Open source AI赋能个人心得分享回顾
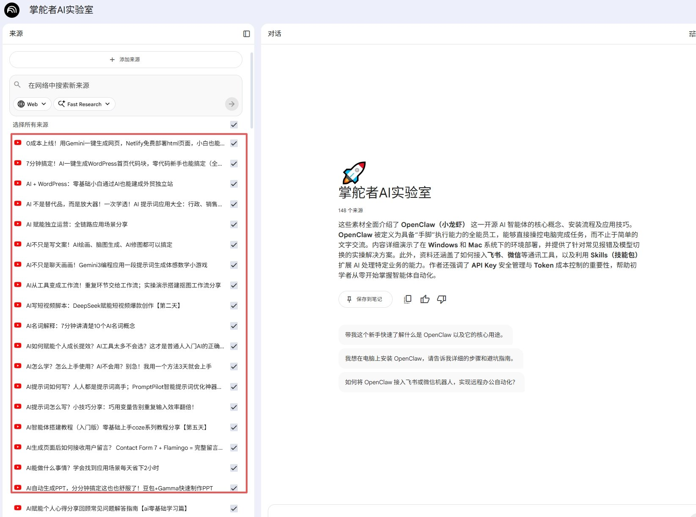The image size is (696, 517). point(107,509)
